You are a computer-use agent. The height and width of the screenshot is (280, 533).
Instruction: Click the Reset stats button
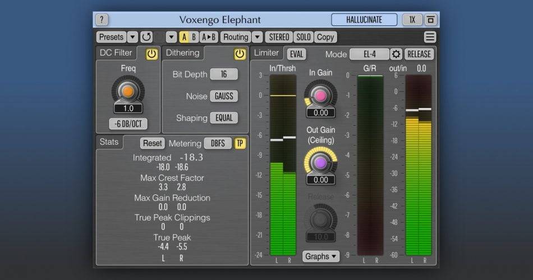pos(152,143)
